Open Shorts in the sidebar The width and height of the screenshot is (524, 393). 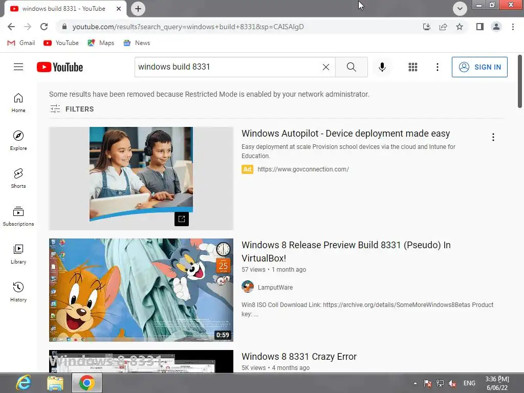tap(18, 179)
